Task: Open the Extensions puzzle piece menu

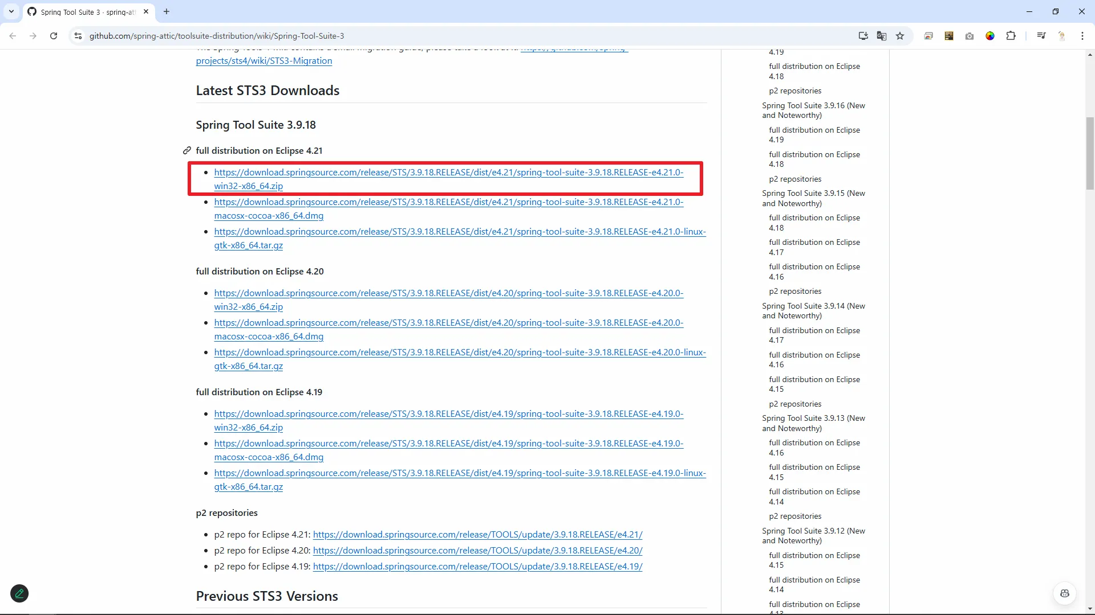Action: 1011,36
